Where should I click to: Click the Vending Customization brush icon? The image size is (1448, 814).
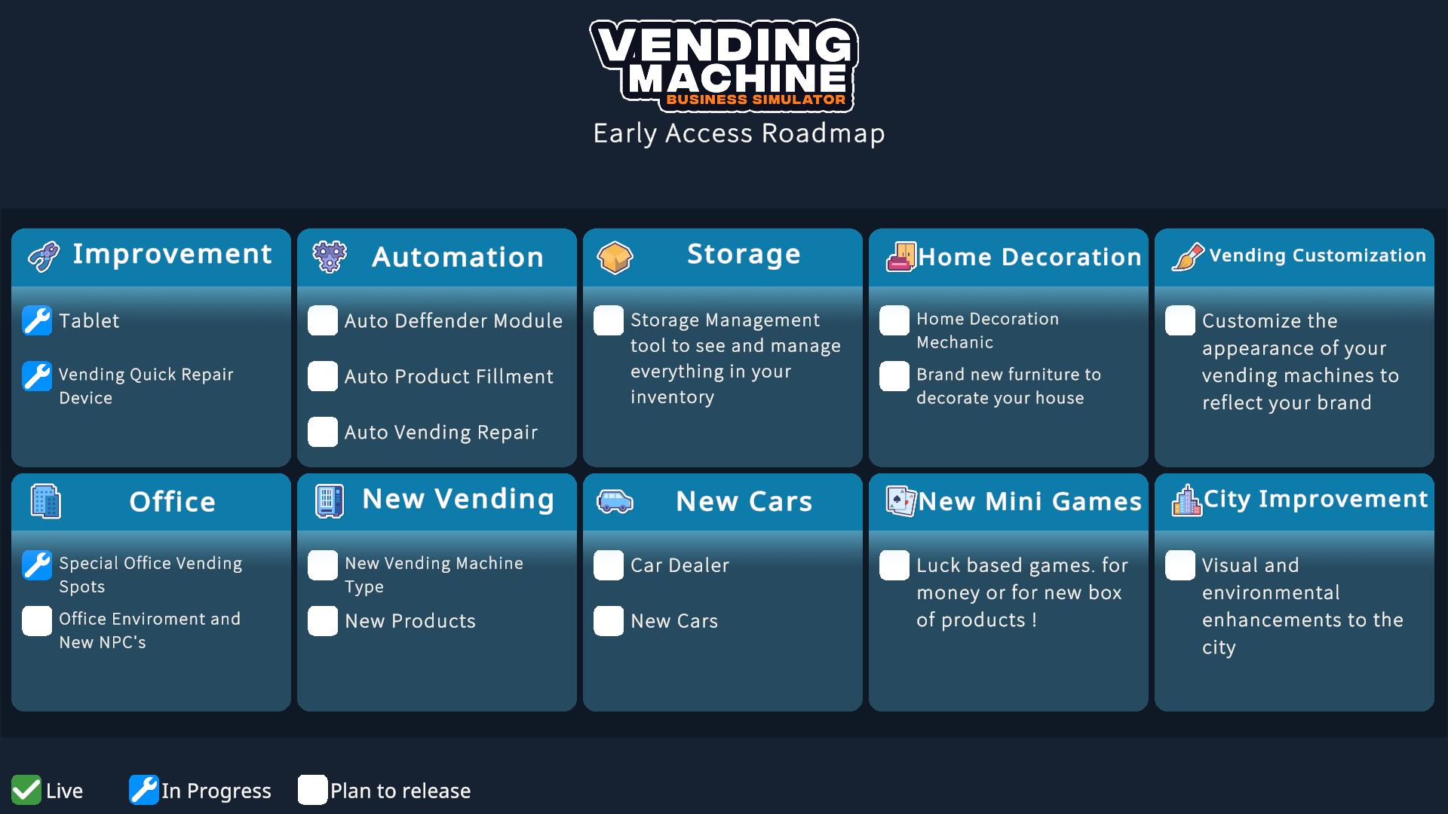(1186, 255)
